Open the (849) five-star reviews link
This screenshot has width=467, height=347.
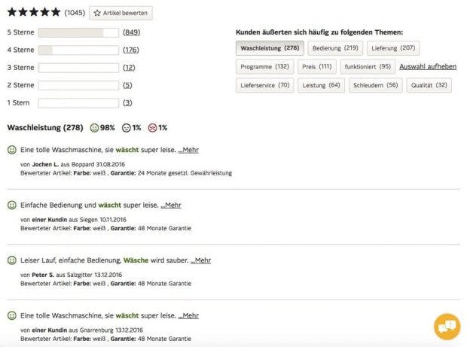131,32
